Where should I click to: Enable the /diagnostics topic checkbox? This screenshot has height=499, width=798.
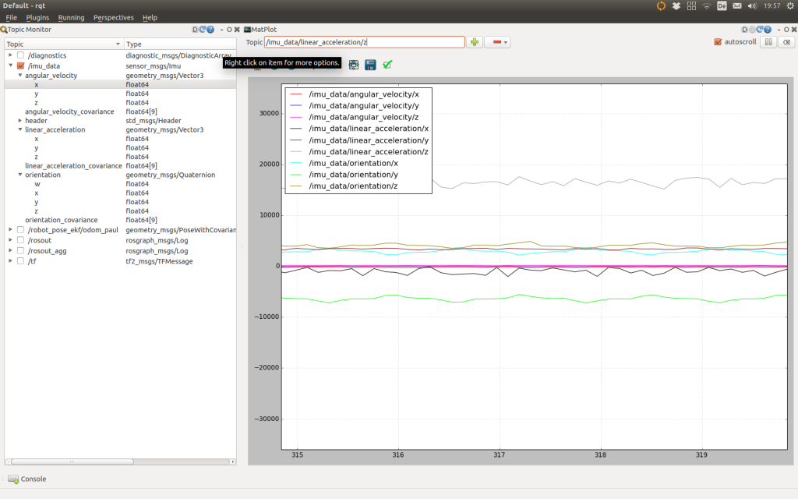coord(20,55)
